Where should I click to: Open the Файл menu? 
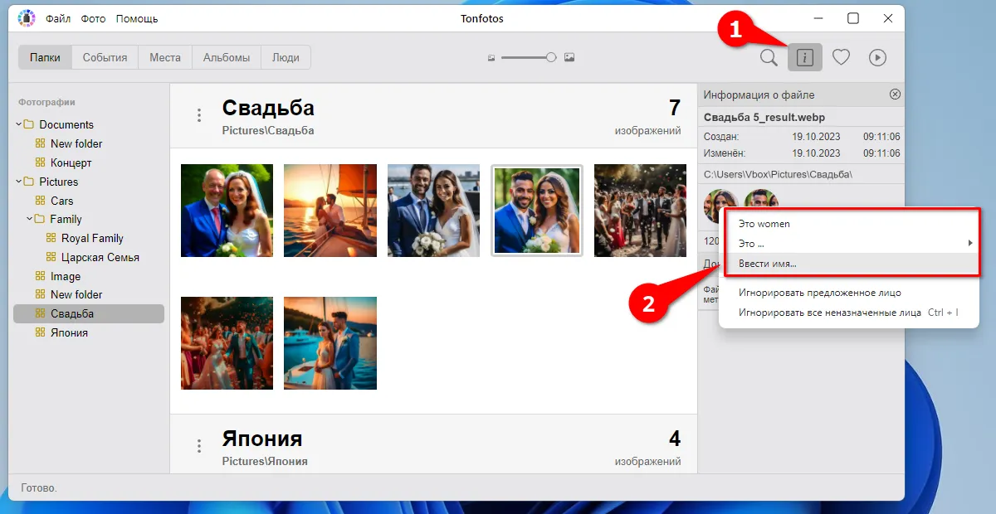[58, 18]
